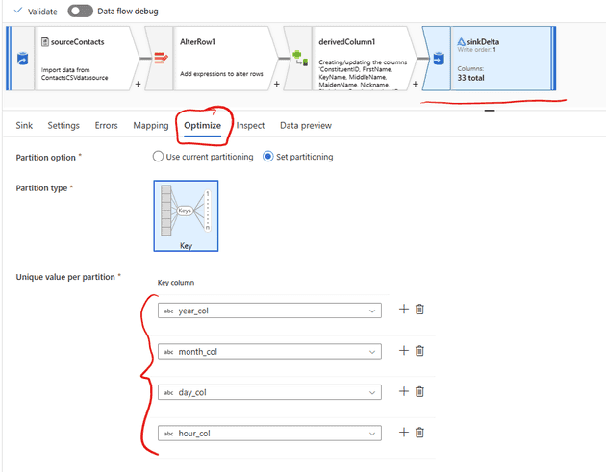
Task: Add transformation after sourceContacts with plus
Action: click(x=139, y=84)
